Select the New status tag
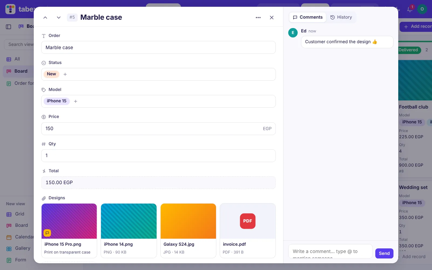The width and height of the screenshot is (432, 270). coord(51,74)
